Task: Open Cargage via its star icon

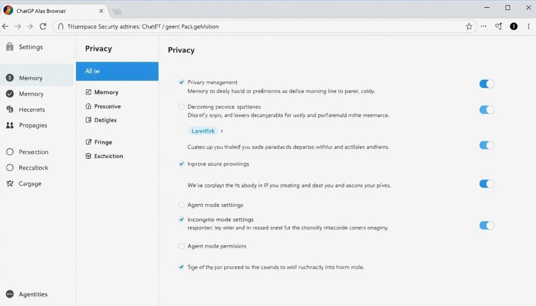Action: pyautogui.click(x=10, y=184)
